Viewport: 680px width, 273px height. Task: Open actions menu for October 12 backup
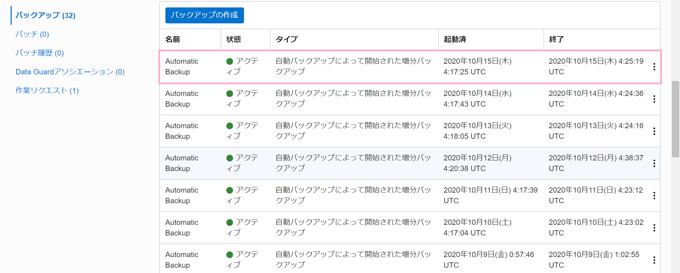click(x=654, y=164)
